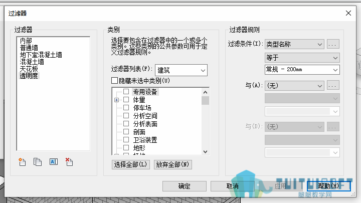Click the ellipsis button beside 过滤条件
This screenshot has height=203, width=361.
pyautogui.click(x=333, y=44)
